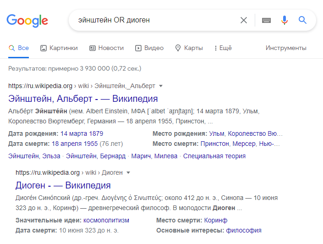This screenshot has height=244, width=323.
Task: Switch to the Новости news tab
Action: pos(106,48)
